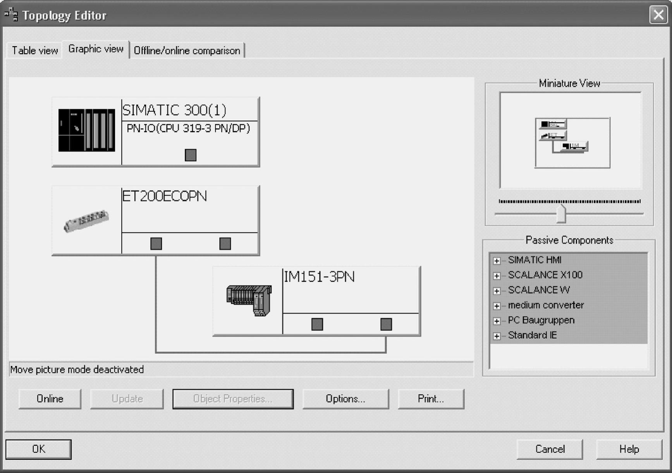Click the ET200ECOPN device image
The width and height of the screenshot is (672, 473).
coord(86,221)
